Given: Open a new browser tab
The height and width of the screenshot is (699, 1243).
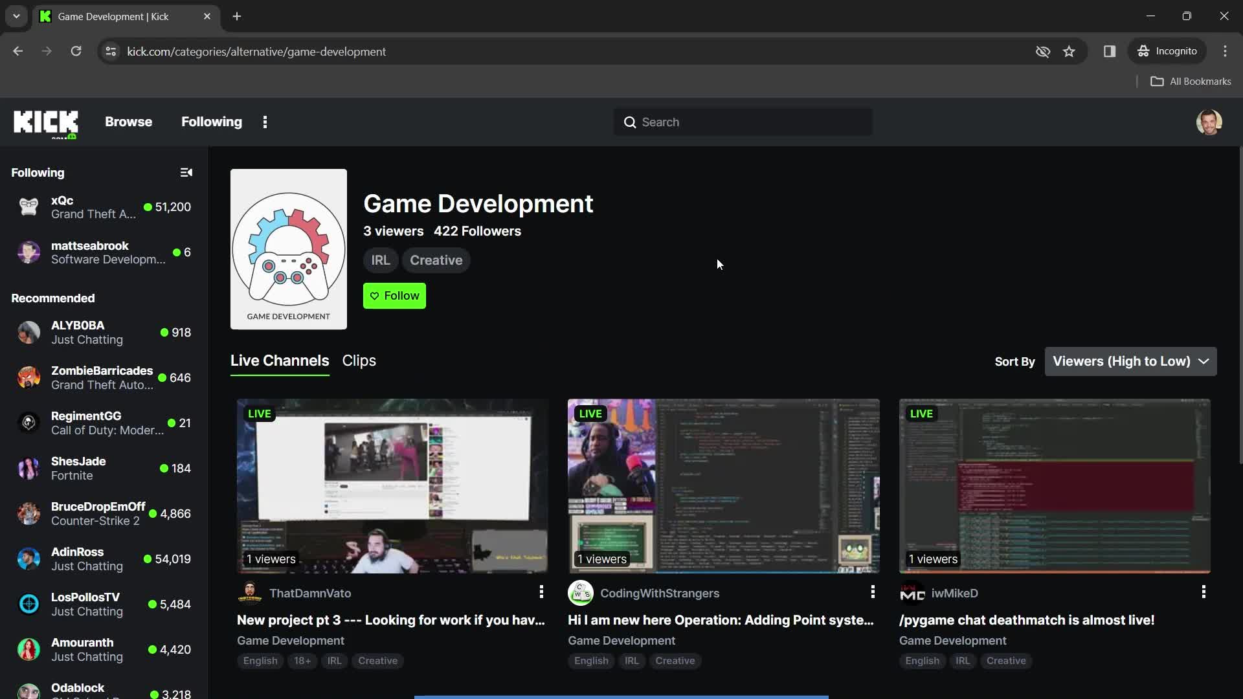Looking at the screenshot, I should click(237, 16).
